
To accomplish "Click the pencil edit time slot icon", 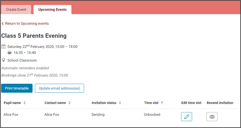I will [x=186, y=117].
